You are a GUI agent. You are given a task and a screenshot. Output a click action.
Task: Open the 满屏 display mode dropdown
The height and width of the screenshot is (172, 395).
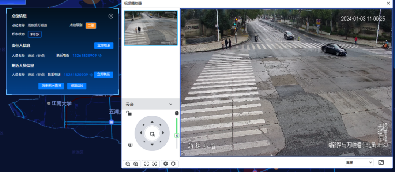(359, 162)
